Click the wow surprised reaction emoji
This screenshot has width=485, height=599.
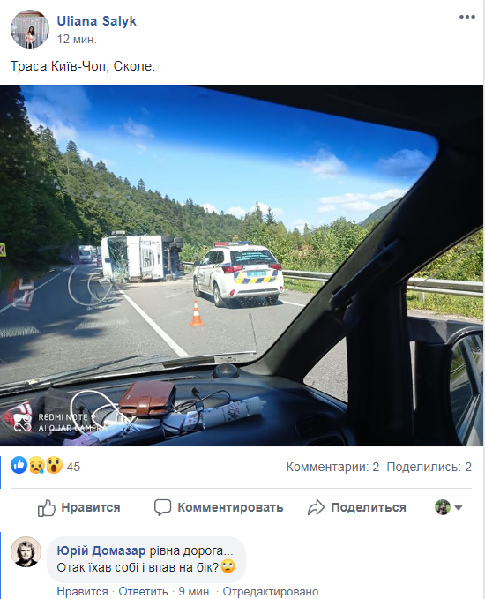[x=54, y=465]
